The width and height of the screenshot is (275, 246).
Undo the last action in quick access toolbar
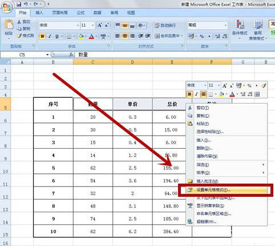point(26,4)
